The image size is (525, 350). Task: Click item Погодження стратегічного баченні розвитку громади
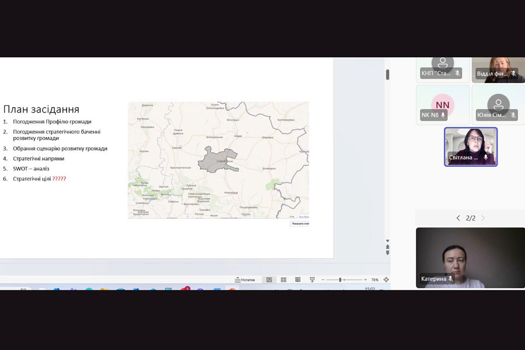pos(57,135)
